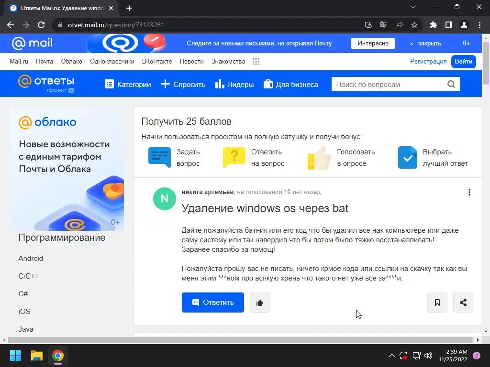The image size is (490, 367).
Task: Click the Облако ad banner
Action: click(67, 169)
